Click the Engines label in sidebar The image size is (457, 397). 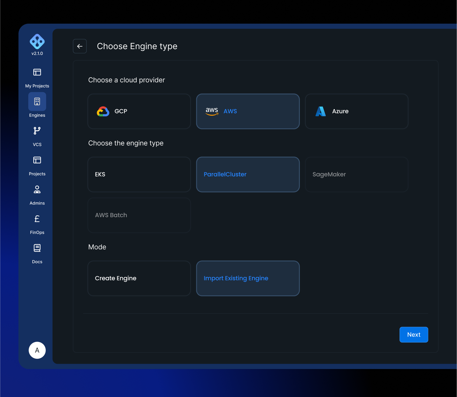click(37, 115)
